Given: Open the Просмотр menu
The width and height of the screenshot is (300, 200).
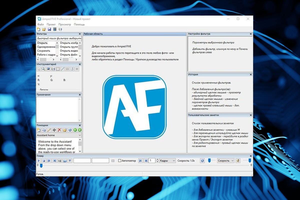Looking at the screenshot, I should (x=65, y=24).
